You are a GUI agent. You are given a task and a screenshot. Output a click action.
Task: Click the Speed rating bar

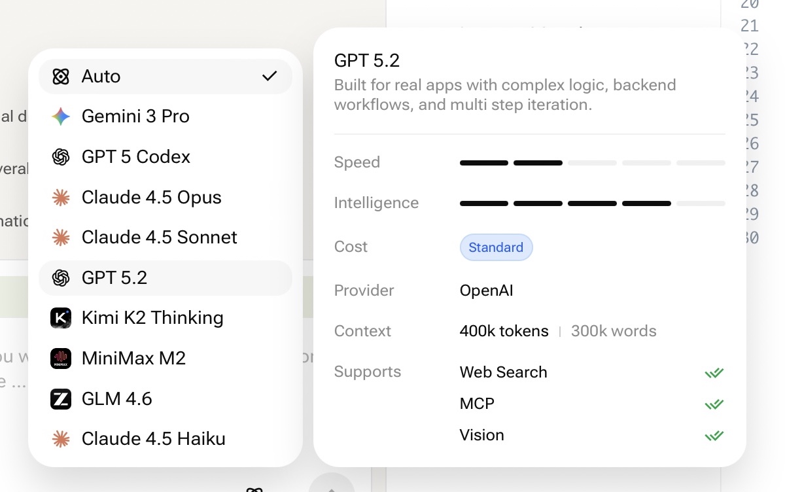pyautogui.click(x=593, y=162)
